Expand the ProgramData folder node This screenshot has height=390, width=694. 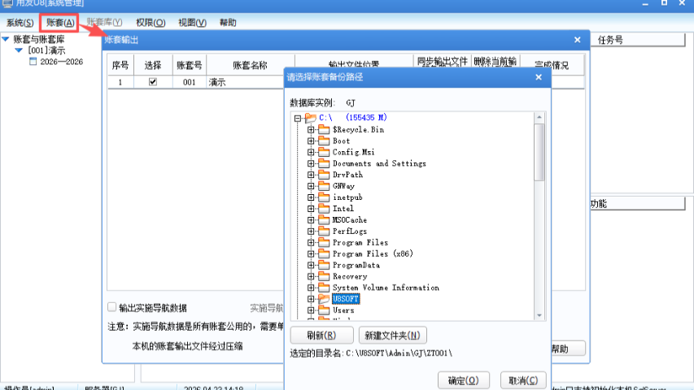click(311, 265)
